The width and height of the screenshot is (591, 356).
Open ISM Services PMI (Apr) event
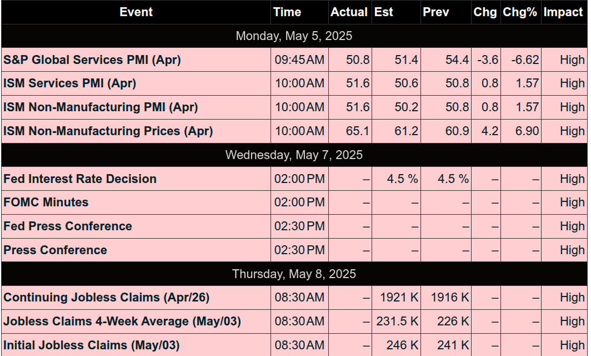[x=70, y=83]
